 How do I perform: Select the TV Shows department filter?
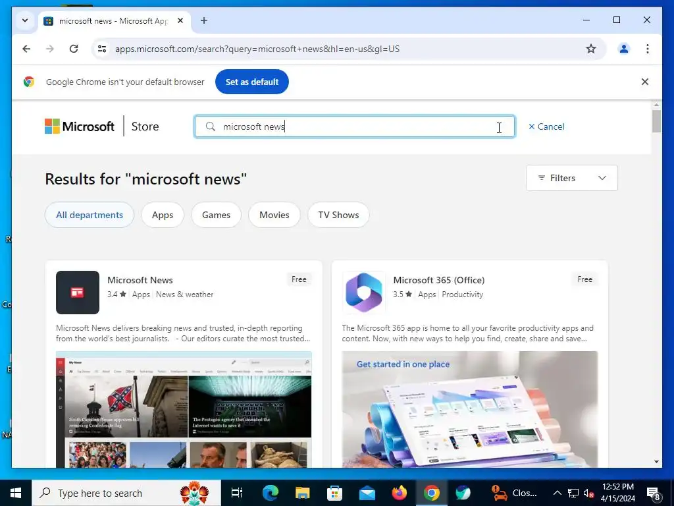click(339, 215)
